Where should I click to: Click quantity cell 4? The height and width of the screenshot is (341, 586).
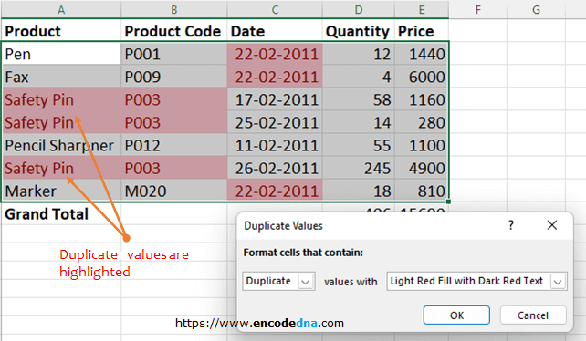coord(359,77)
